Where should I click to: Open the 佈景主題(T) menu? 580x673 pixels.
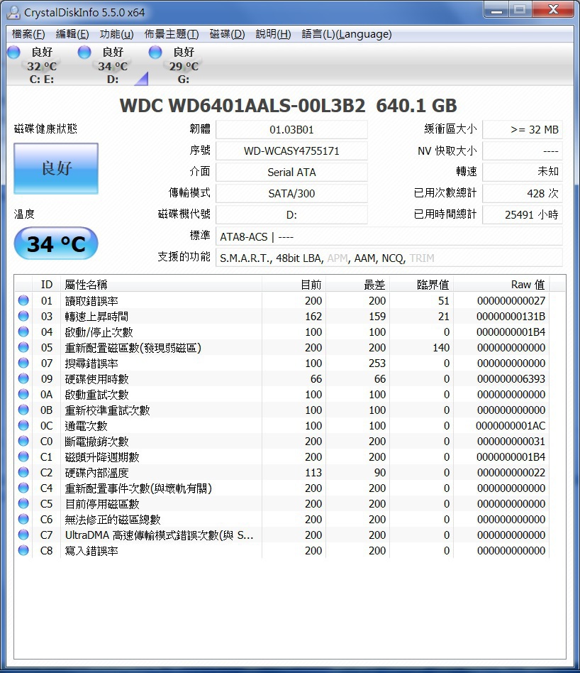click(x=172, y=34)
